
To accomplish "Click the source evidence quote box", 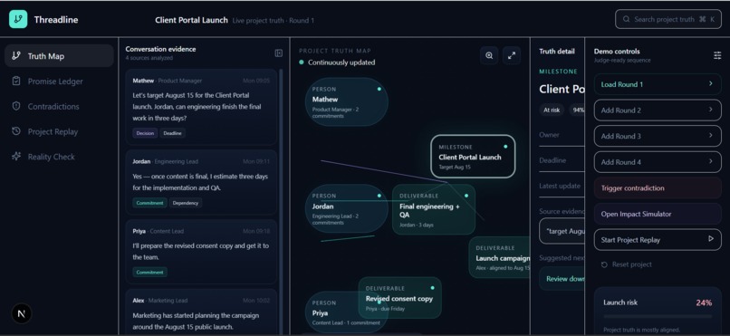I will point(562,231).
